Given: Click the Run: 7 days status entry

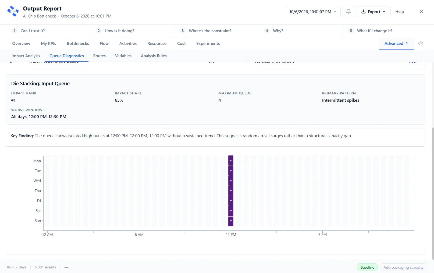Looking at the screenshot, I should (x=17, y=267).
